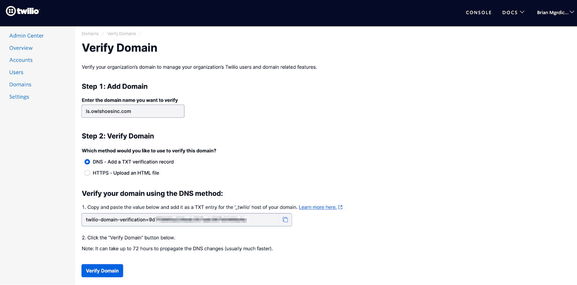
Task: Open Settings in the sidebar
Action: tap(19, 97)
